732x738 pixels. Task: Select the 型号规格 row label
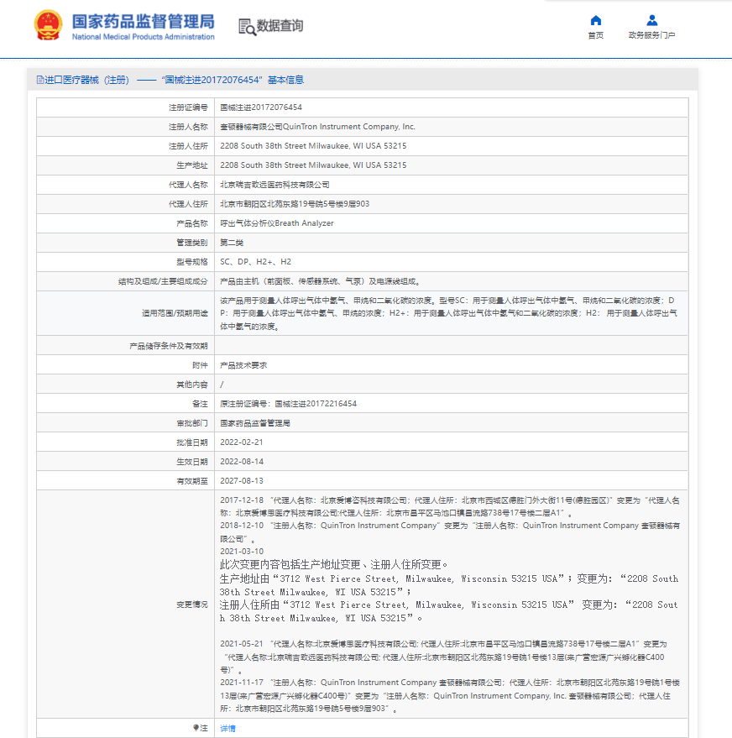coord(192,262)
